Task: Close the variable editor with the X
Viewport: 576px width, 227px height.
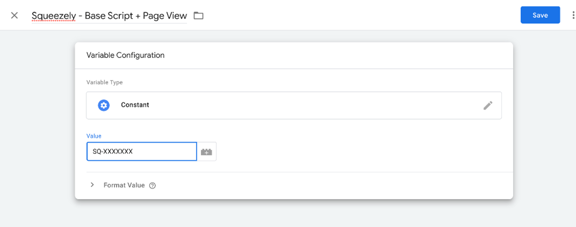Action: [x=15, y=15]
